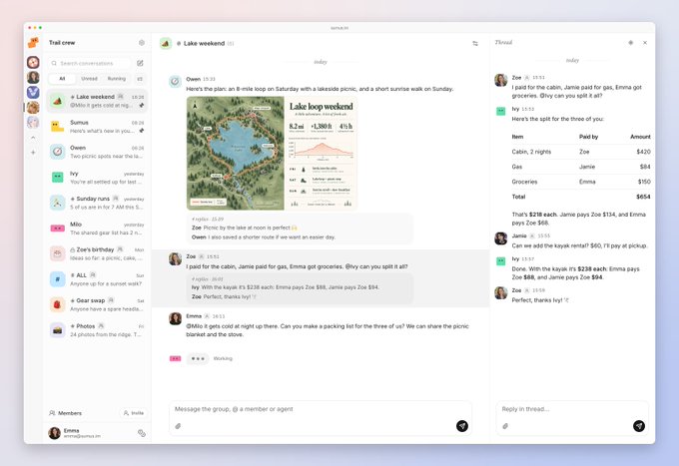Select the All conversations filter tab

pos(62,79)
